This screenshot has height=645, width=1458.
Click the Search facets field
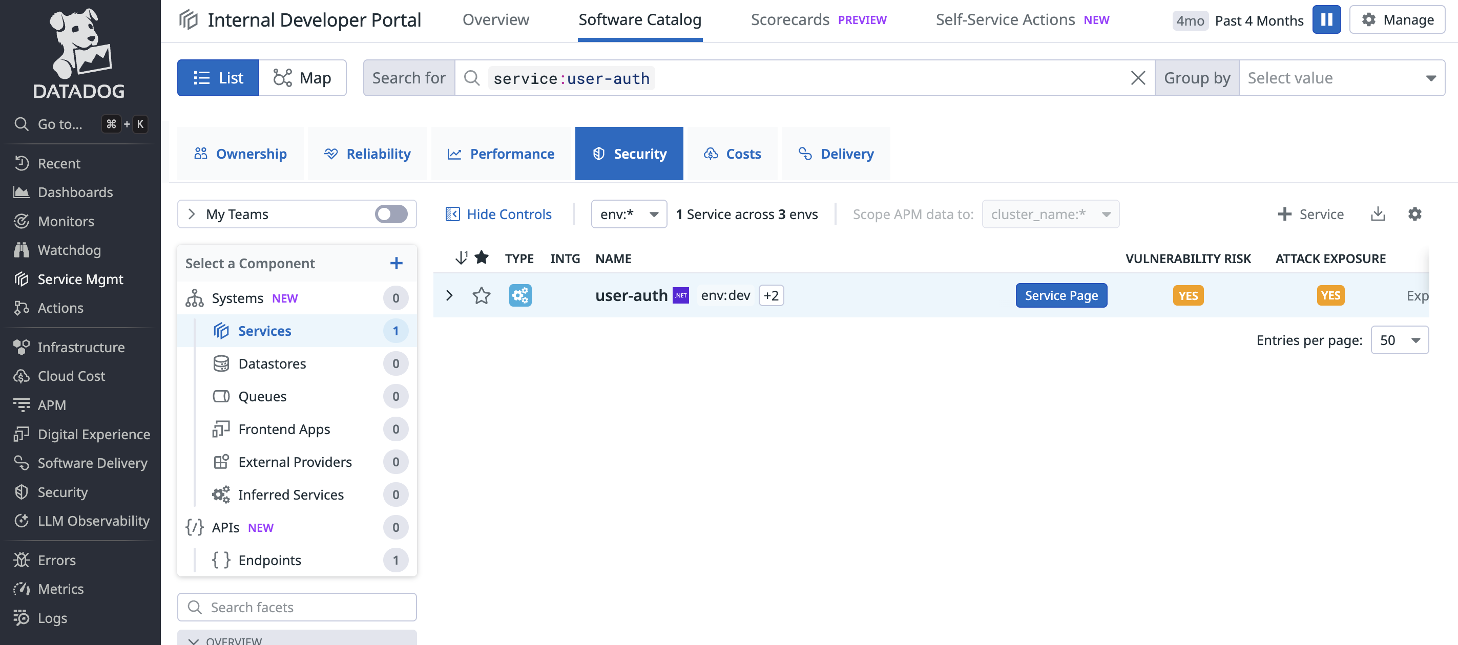pyautogui.click(x=297, y=607)
